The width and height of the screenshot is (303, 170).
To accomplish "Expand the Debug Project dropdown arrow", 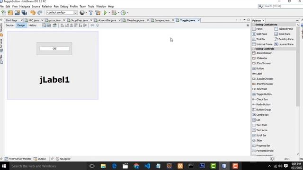I will click(x=118, y=13).
